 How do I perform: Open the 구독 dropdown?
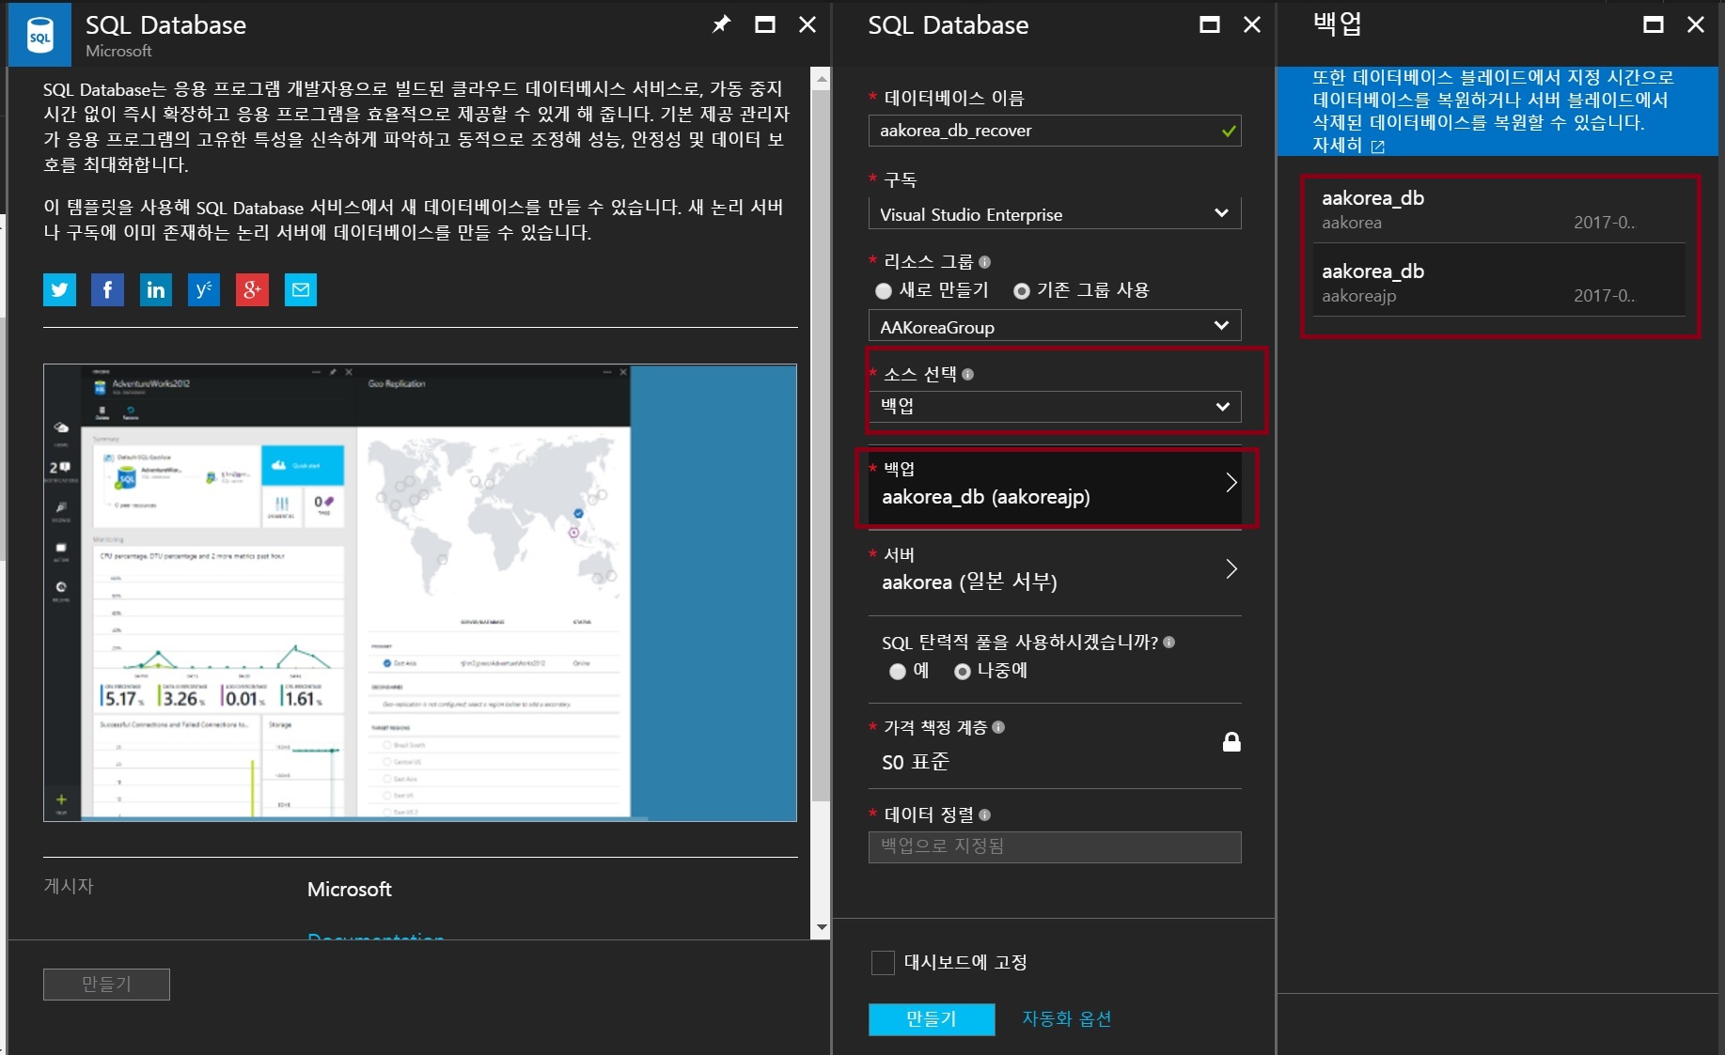point(1055,213)
